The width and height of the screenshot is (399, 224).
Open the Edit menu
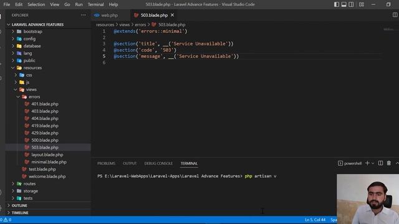[x=19, y=4]
